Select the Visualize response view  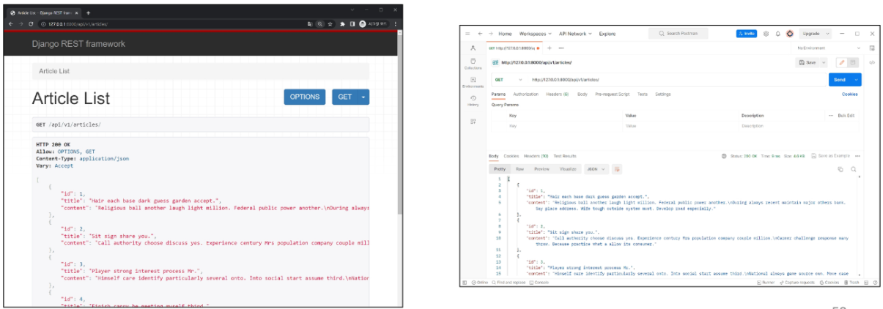[568, 169]
